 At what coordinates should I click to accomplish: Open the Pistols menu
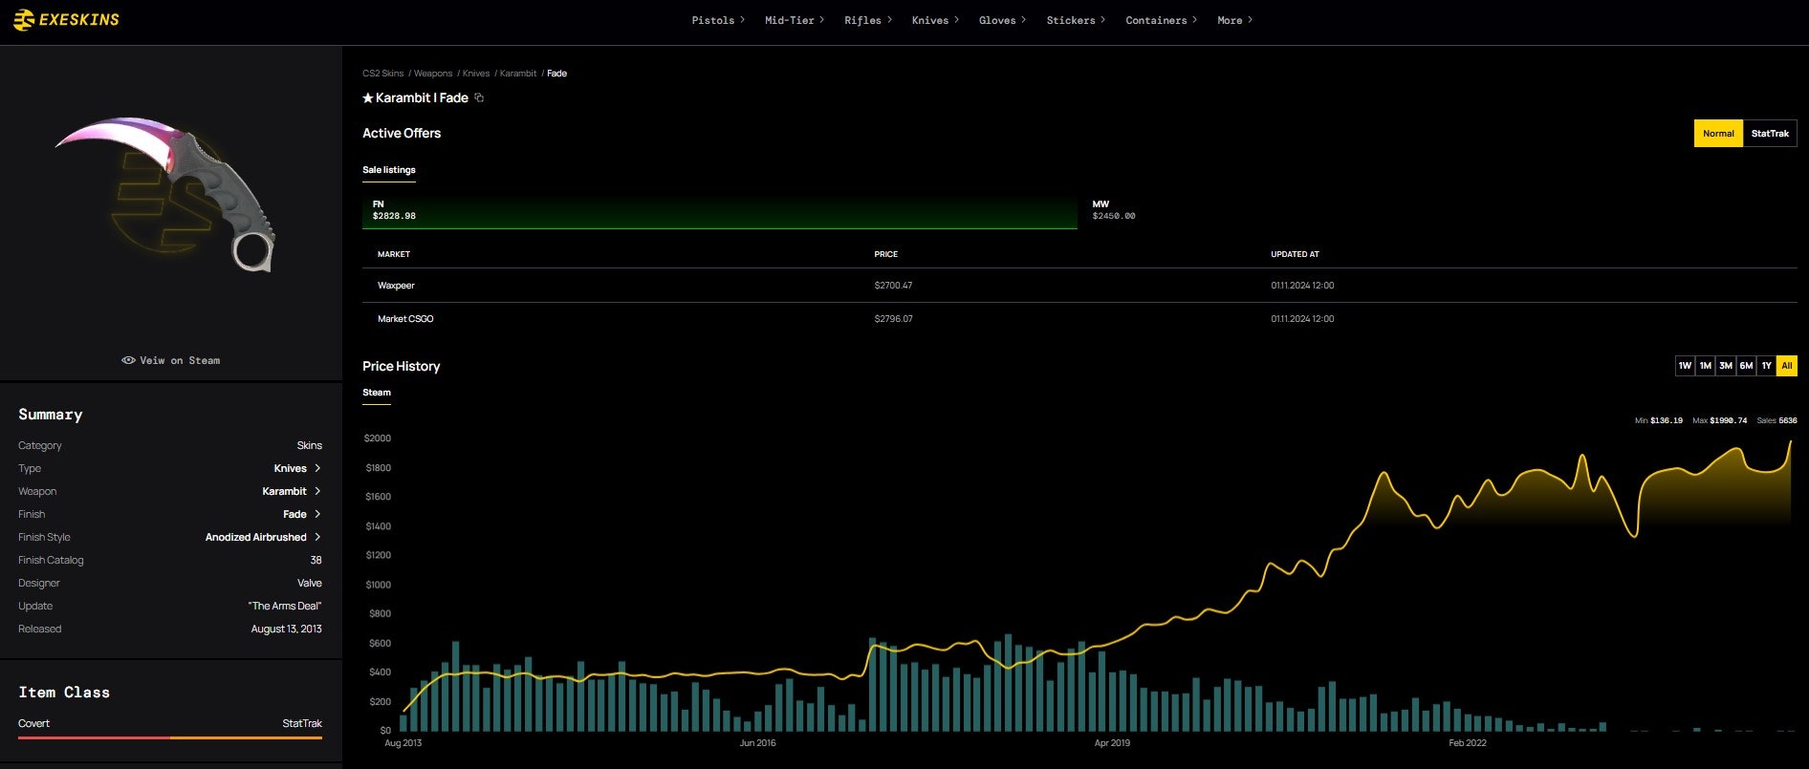718,20
